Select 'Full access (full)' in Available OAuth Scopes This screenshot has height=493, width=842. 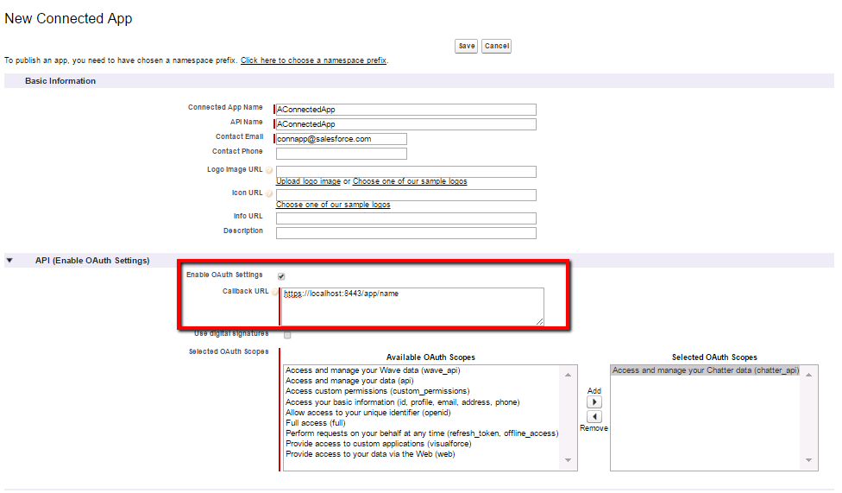tap(316, 422)
